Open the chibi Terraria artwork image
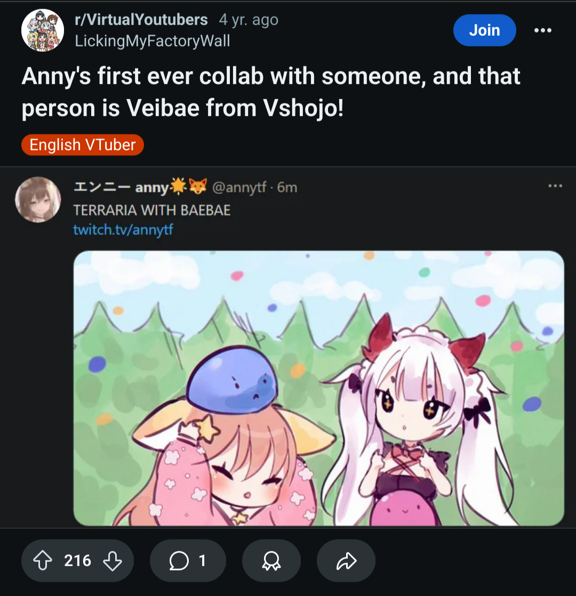Image resolution: width=576 pixels, height=596 pixels. click(318, 388)
